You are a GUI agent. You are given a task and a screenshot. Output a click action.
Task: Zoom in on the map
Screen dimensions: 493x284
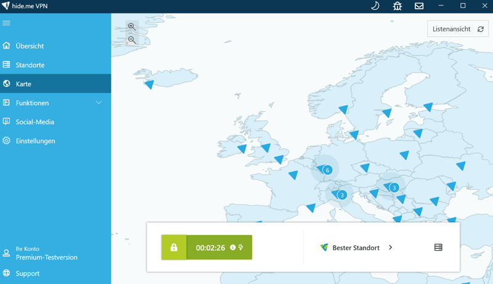(132, 27)
